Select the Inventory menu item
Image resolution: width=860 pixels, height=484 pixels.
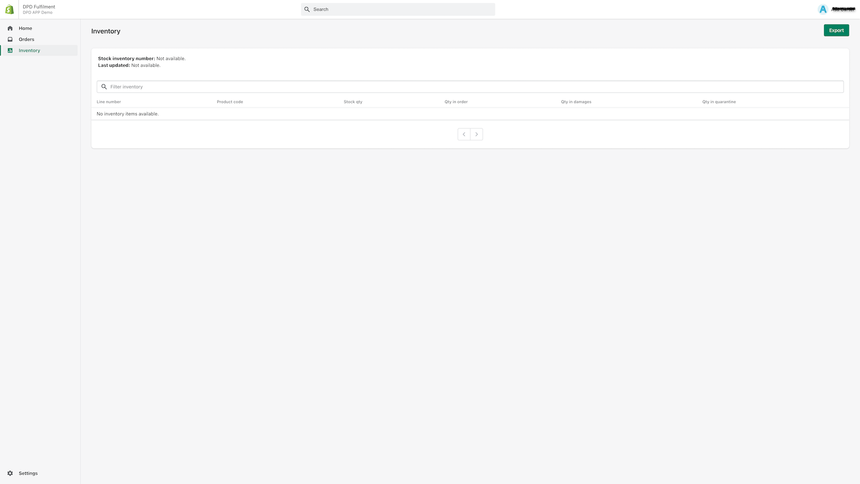tap(39, 51)
